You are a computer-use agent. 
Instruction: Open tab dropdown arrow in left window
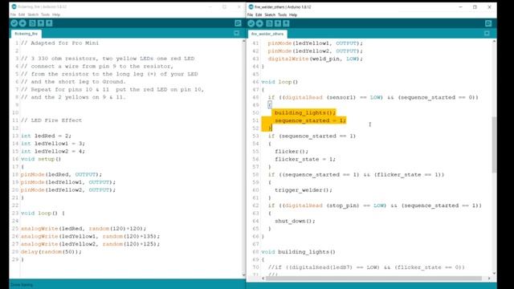point(237,33)
